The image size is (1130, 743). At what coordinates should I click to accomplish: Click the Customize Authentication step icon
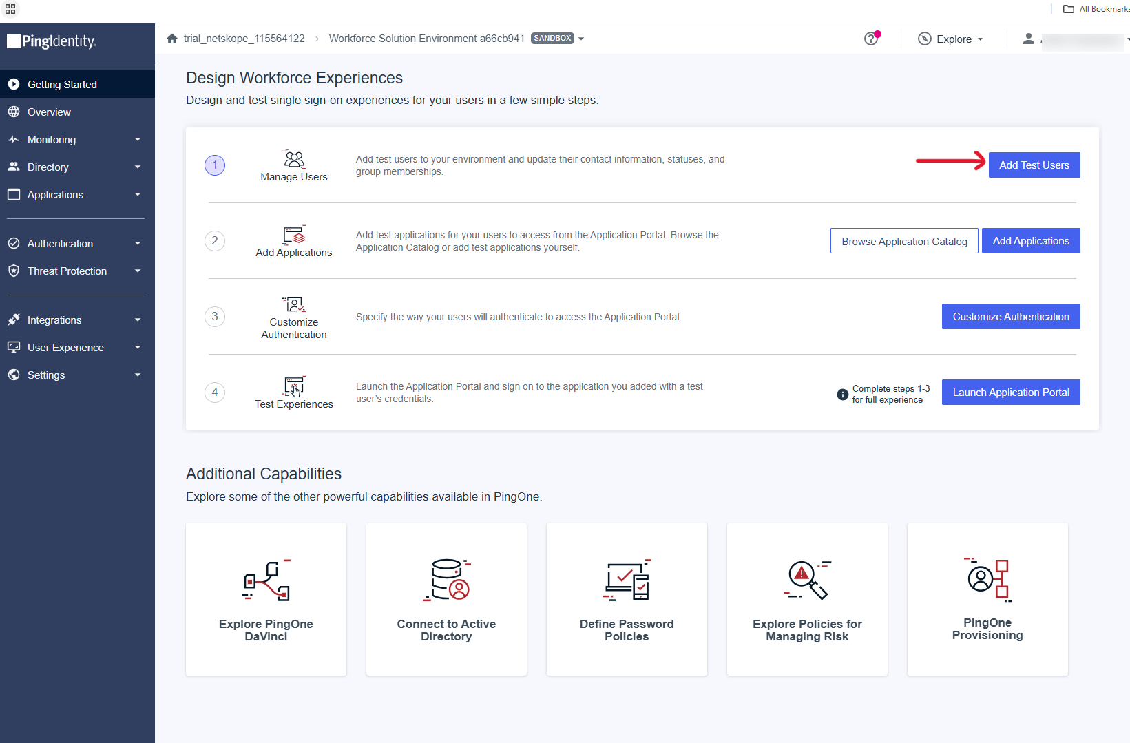pyautogui.click(x=294, y=304)
